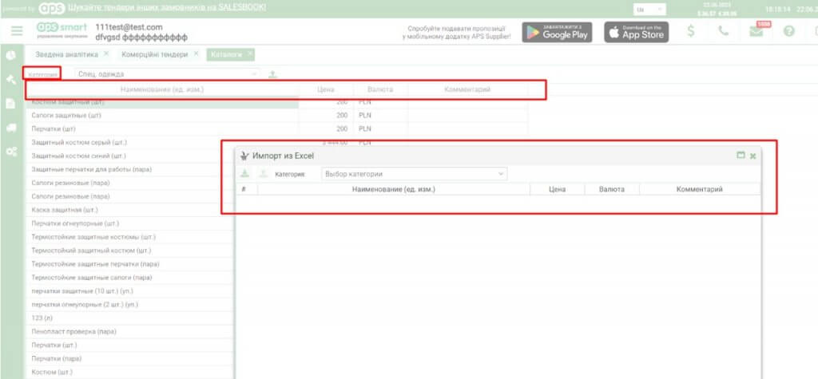The width and height of the screenshot is (818, 379).
Task: Select перчатки защитные (10 шт.) (уп.) row
Action: [130, 291]
